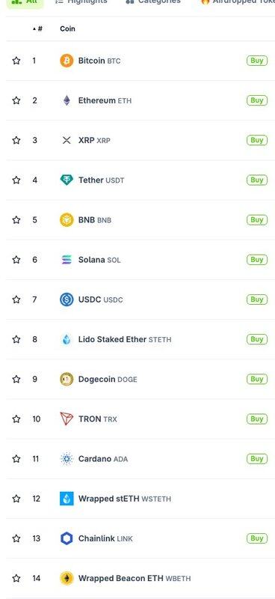Image resolution: width=275 pixels, height=599 pixels.
Task: Click the Ethereum diamond logo
Action: pyautogui.click(x=67, y=100)
